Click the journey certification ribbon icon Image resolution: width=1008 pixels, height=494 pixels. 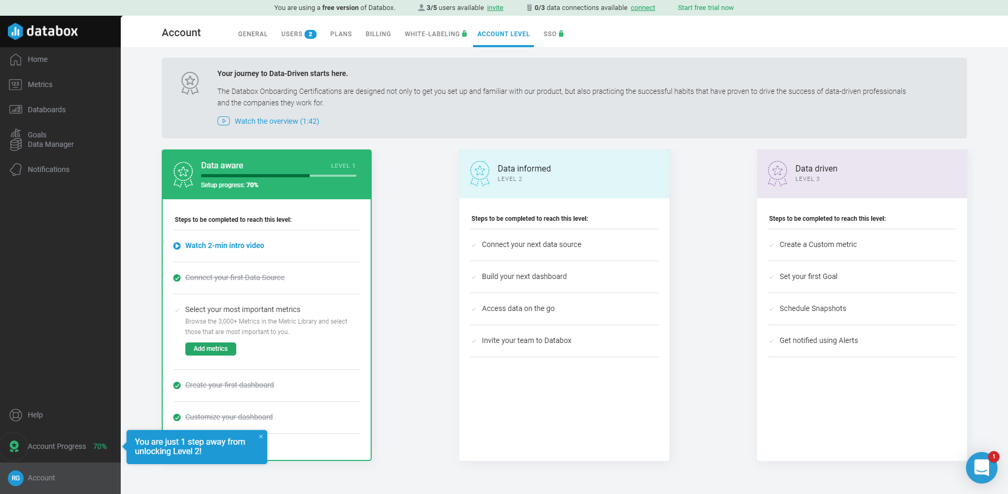tap(190, 83)
